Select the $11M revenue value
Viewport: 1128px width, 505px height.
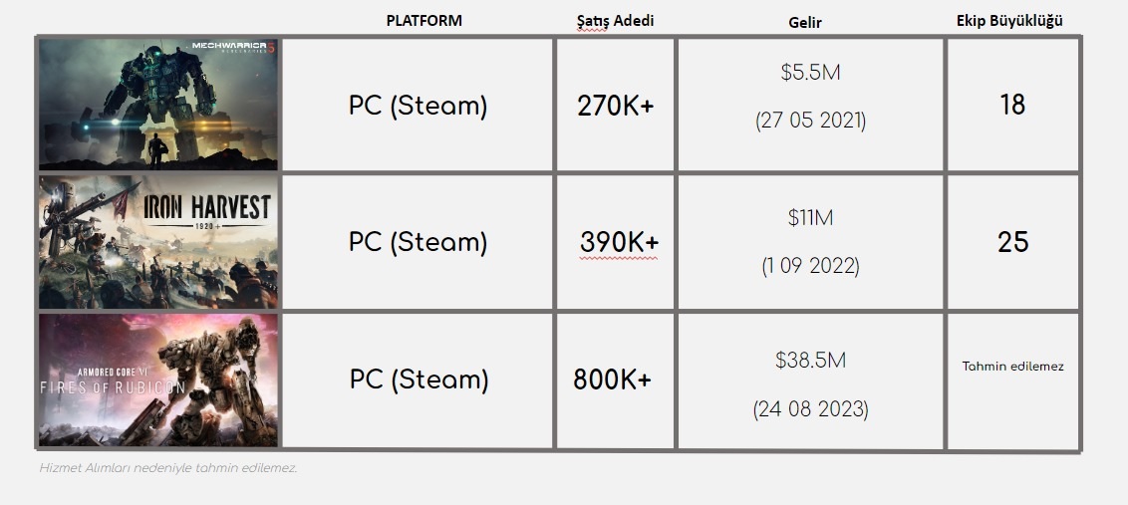click(x=810, y=217)
